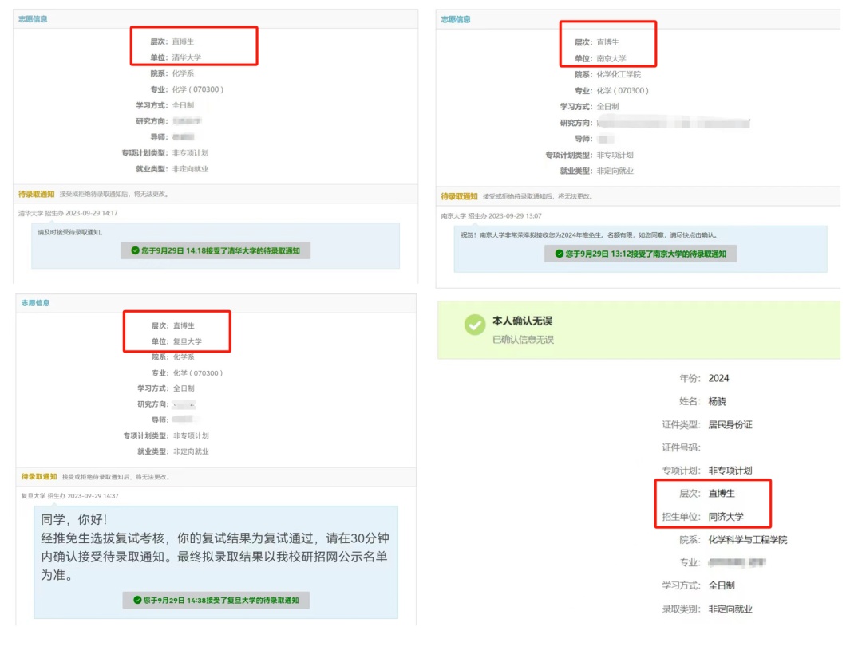The image size is (862, 646).
Task: Click the 复旦大学 unit value in the red box
Action: [x=188, y=341]
